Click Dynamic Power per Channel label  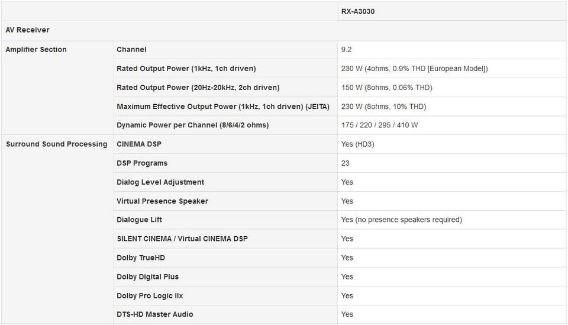tap(192, 126)
